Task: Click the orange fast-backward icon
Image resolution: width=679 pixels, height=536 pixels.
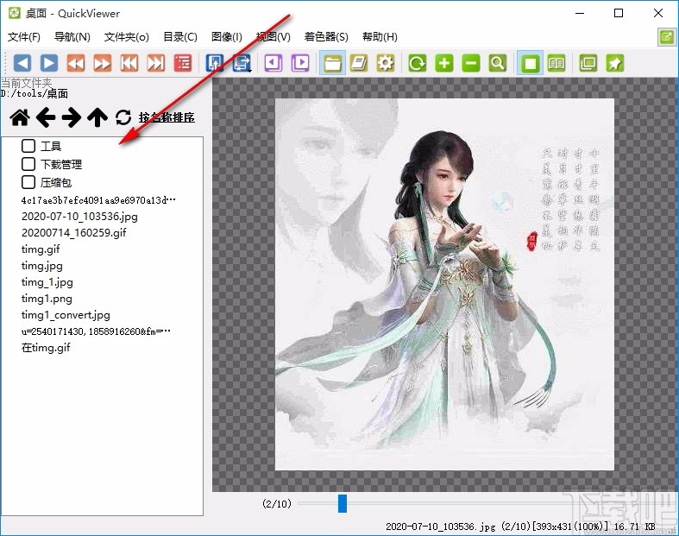Action: 76,63
